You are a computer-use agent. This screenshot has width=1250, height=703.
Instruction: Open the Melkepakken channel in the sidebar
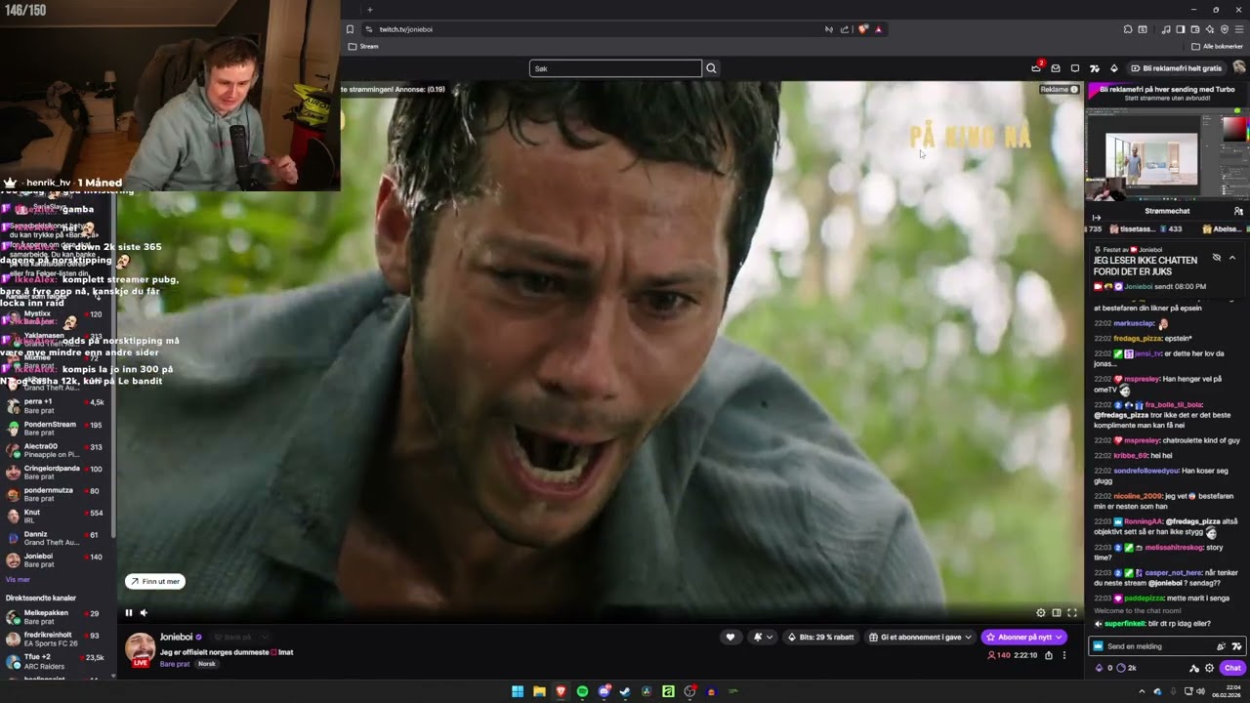[59, 617]
